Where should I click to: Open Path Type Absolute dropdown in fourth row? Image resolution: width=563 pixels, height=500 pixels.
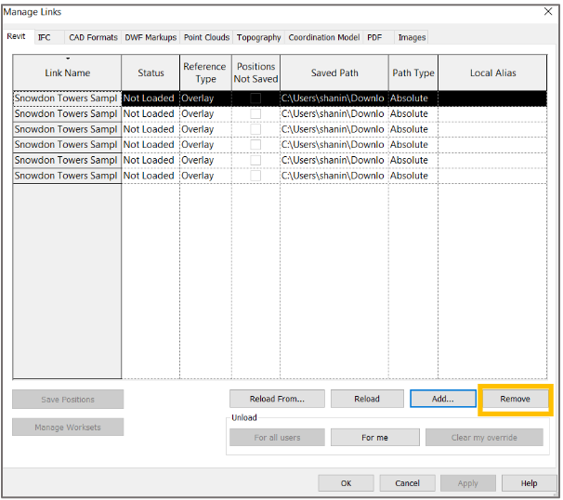click(412, 145)
